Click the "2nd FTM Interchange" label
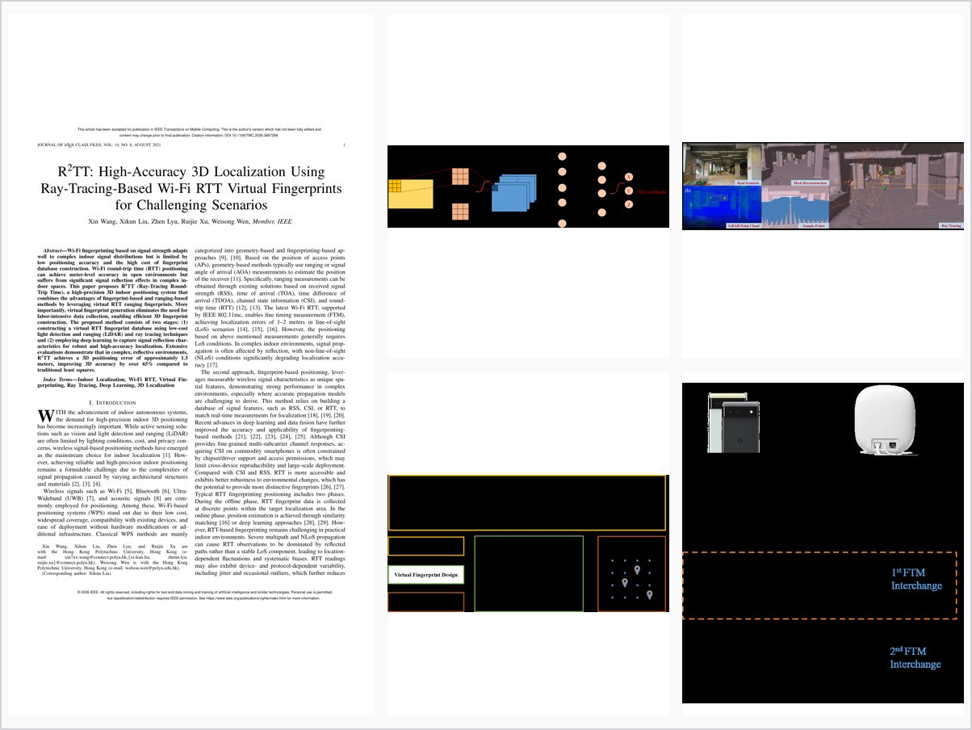The height and width of the screenshot is (730, 972). tap(915, 657)
